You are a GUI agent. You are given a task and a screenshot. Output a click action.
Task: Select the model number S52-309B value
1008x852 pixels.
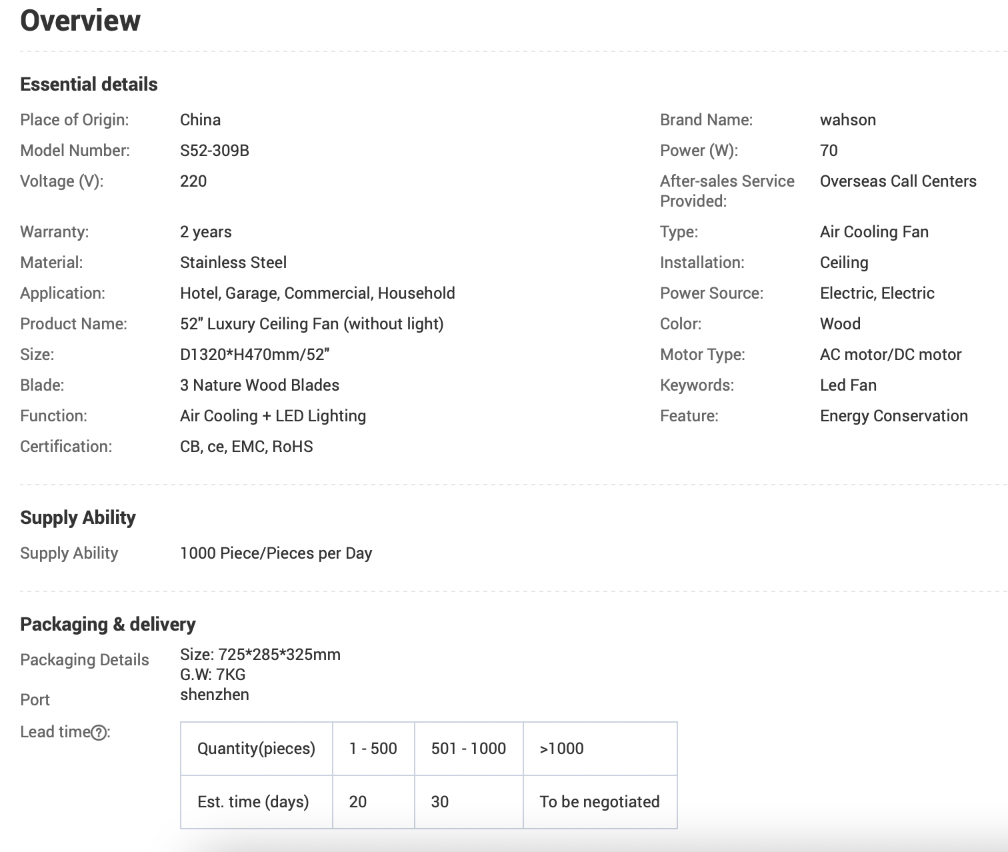214,151
